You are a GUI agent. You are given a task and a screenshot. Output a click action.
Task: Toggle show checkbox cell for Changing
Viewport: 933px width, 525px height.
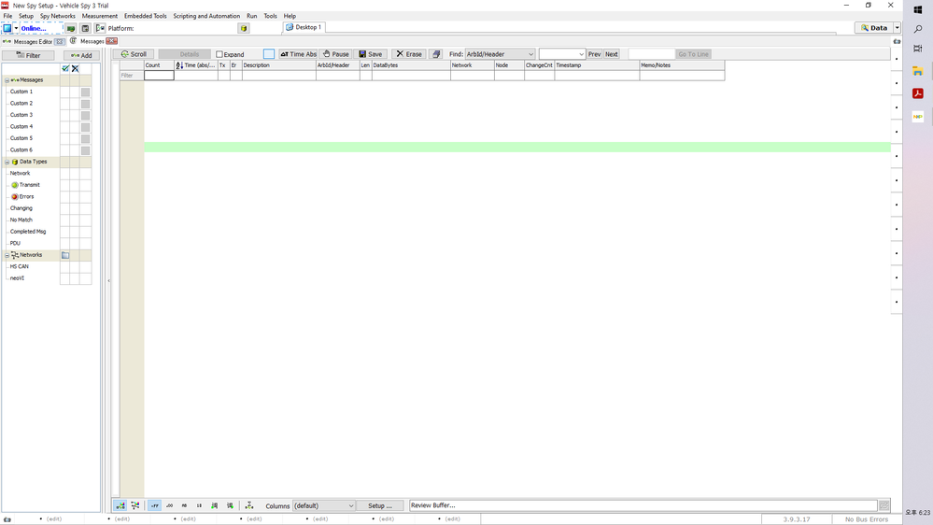pos(64,208)
